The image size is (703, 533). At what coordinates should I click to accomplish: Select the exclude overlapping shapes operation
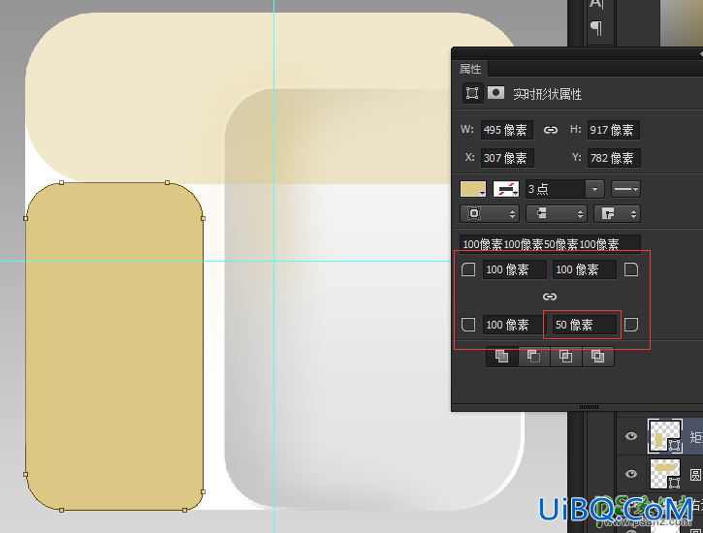coord(597,357)
